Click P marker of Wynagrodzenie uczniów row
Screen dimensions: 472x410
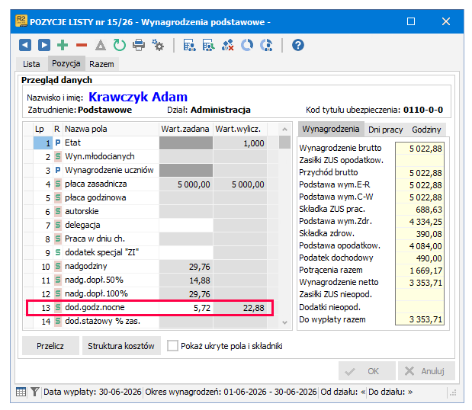(58, 170)
